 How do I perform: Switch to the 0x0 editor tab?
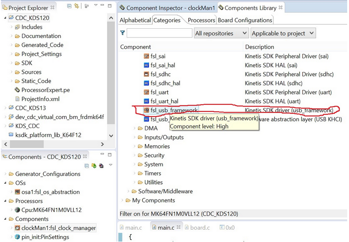coord(227,227)
